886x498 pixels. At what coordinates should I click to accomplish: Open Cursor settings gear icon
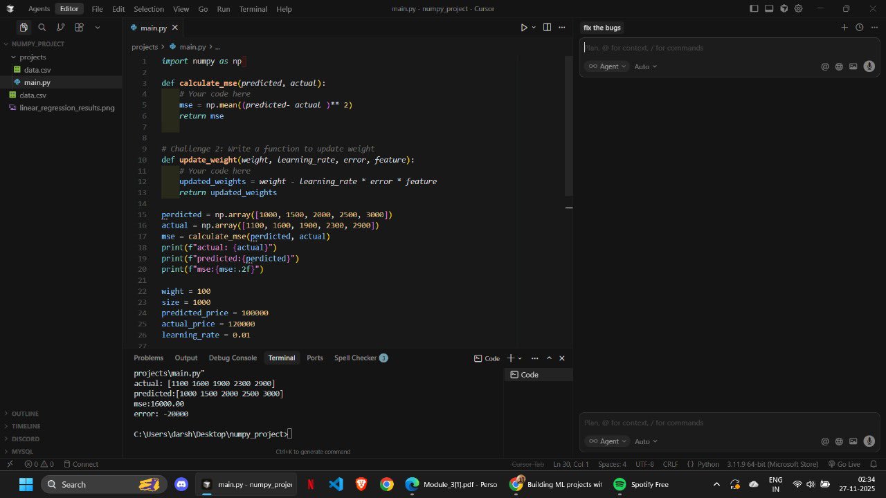pyautogui.click(x=799, y=9)
